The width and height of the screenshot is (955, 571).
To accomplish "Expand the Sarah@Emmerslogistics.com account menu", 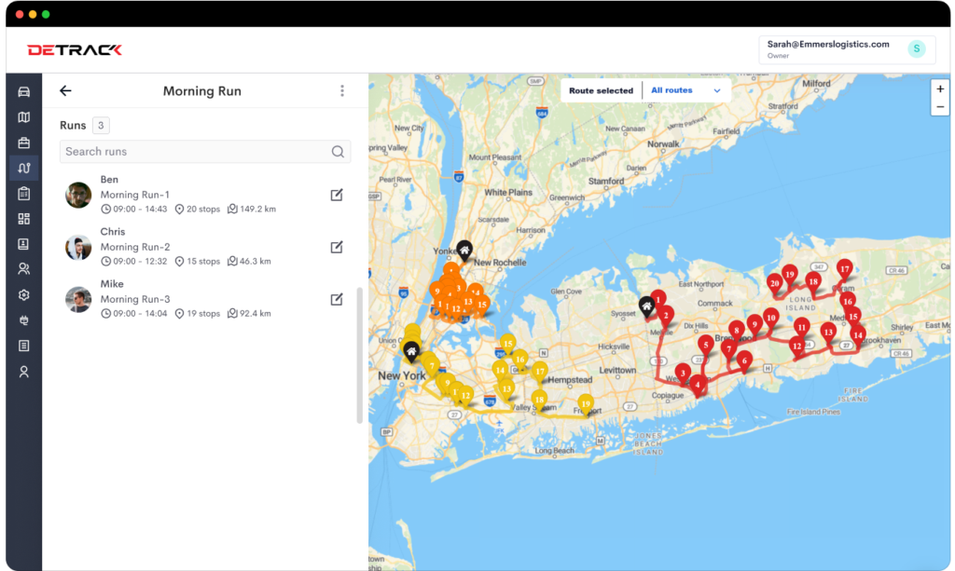I will 845,48.
